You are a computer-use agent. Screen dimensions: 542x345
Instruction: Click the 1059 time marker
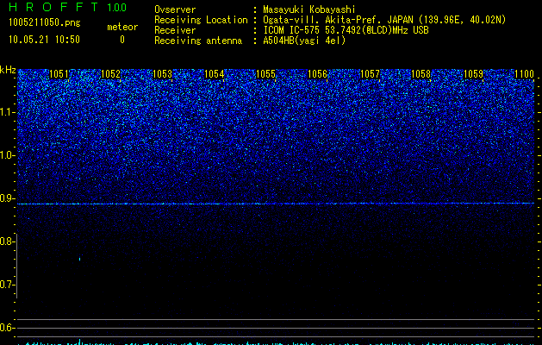pos(473,74)
